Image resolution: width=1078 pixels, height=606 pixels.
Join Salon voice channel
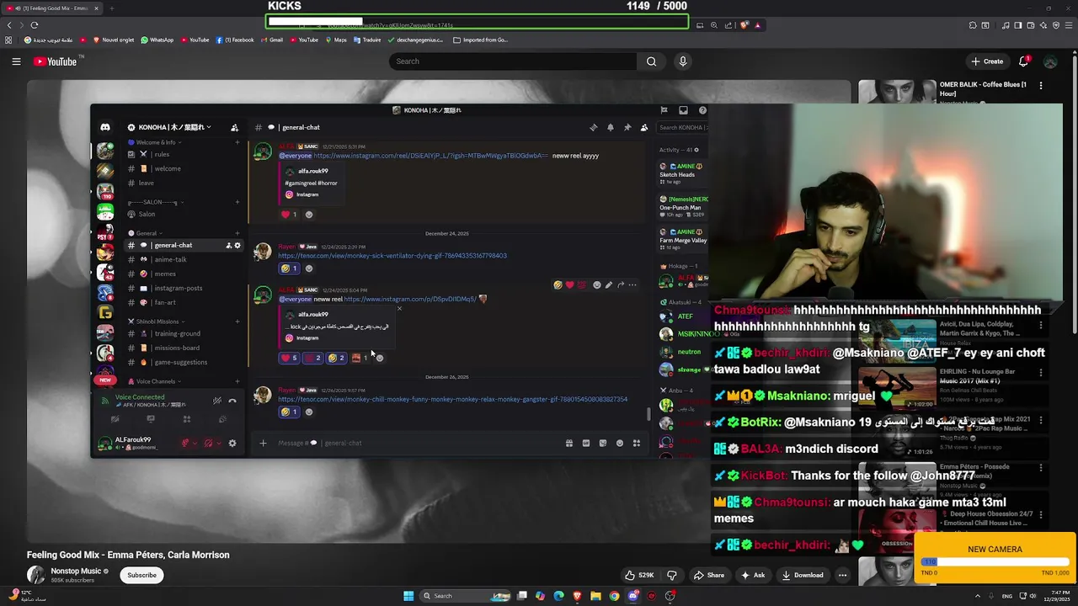(183, 214)
